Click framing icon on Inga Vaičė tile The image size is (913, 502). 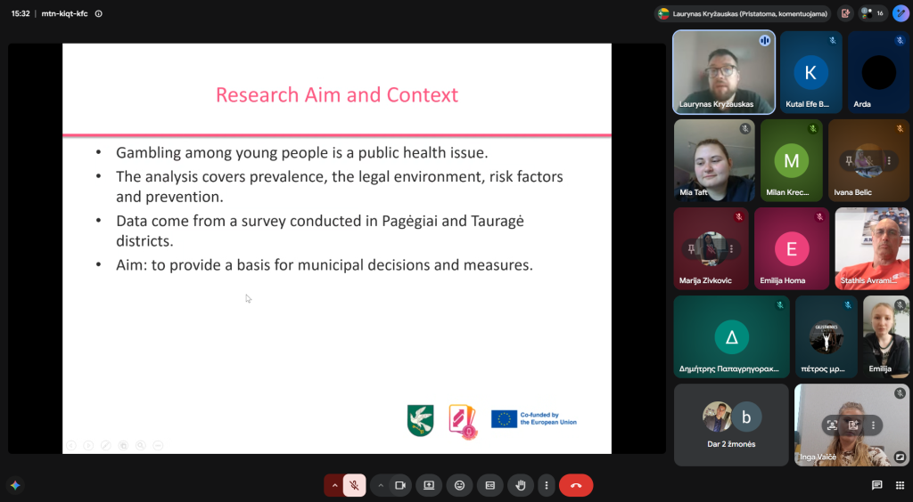pyautogui.click(x=832, y=425)
